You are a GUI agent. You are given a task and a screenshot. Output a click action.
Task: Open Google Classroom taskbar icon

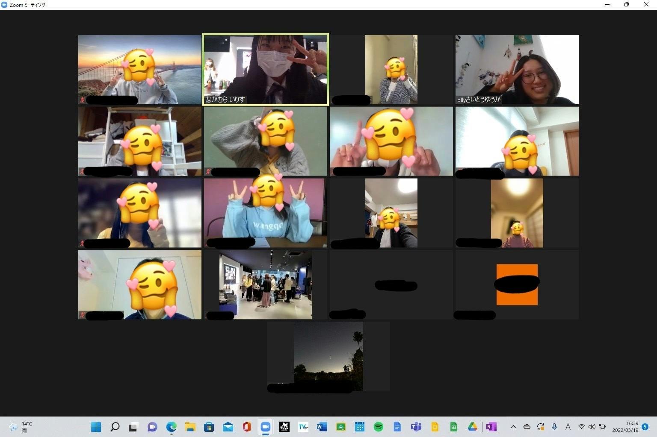point(341,427)
